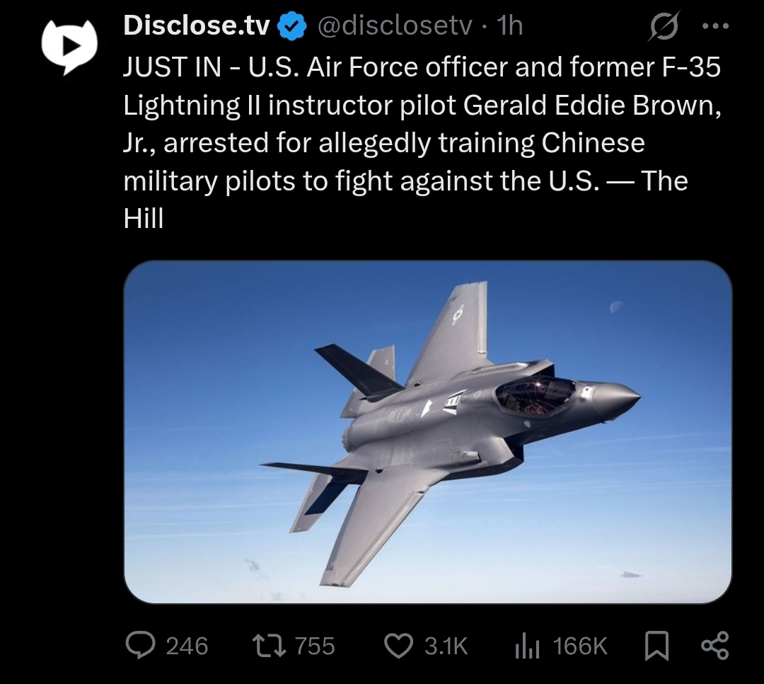Open the Disclose.tv profile avatar
The image size is (764, 684).
click(x=69, y=46)
